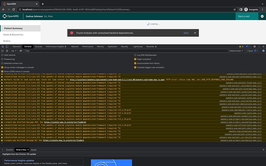266x166 pixels.
Task: Create a live expression with the eye icon
Action: click(x=21, y=51)
